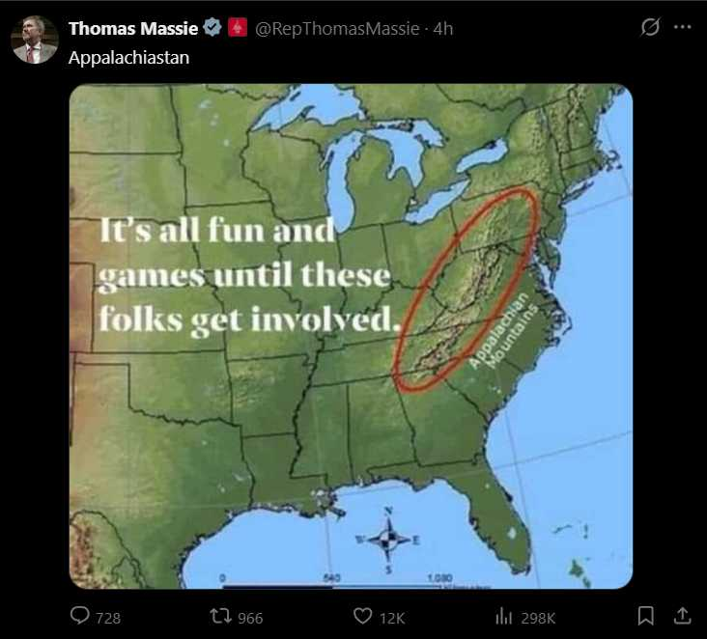The image size is (707, 639).
Task: Open the post via 4h timestamp
Action: [442, 29]
